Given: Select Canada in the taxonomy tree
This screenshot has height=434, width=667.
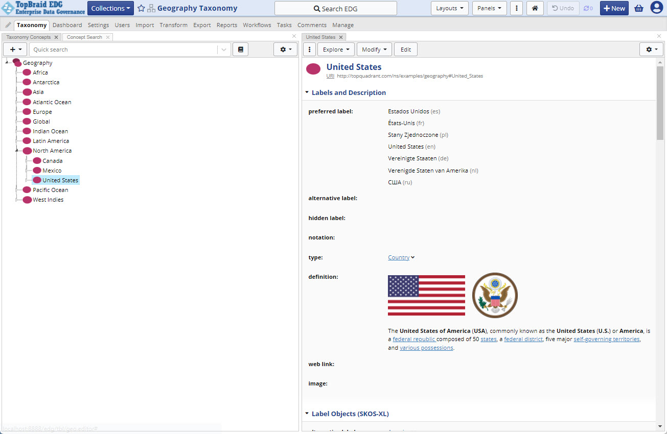Looking at the screenshot, I should tap(53, 161).
